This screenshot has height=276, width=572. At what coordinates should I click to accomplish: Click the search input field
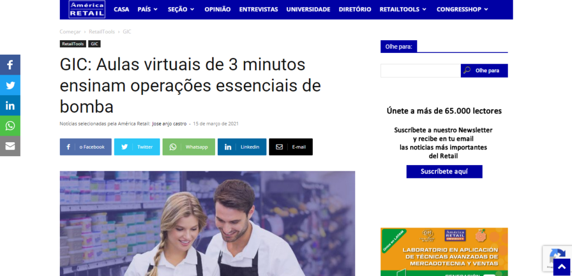[x=421, y=71]
